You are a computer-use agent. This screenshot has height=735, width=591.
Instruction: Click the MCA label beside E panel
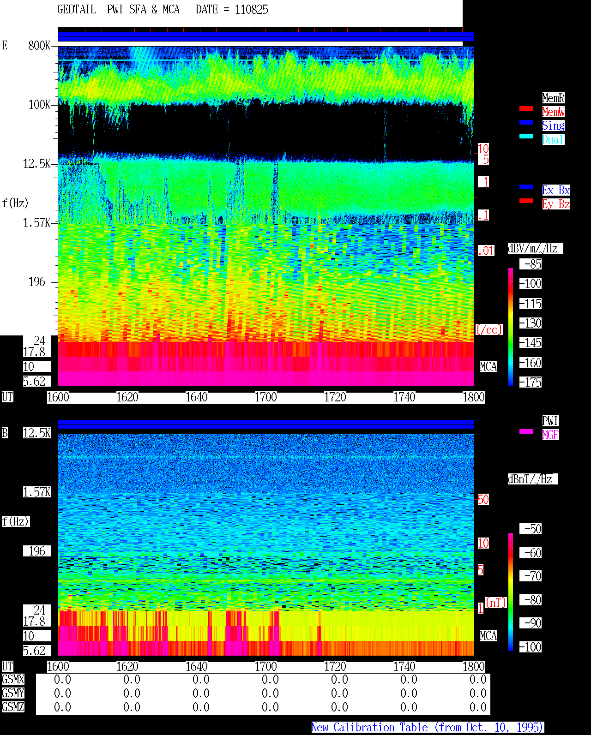click(x=488, y=366)
